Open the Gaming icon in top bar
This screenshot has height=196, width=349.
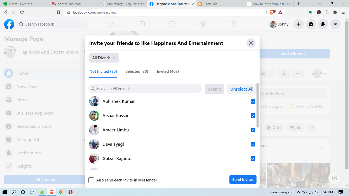coord(233,24)
